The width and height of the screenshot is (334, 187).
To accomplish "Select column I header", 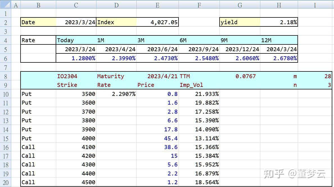I will [x=315, y=5].
